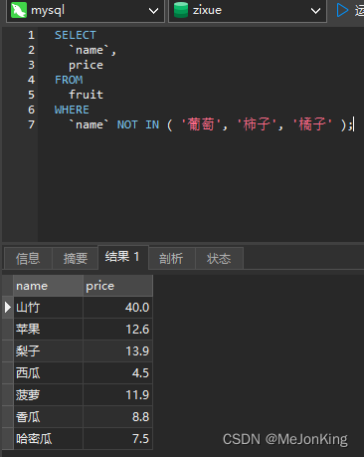Click the price value 13.9

[137, 351]
